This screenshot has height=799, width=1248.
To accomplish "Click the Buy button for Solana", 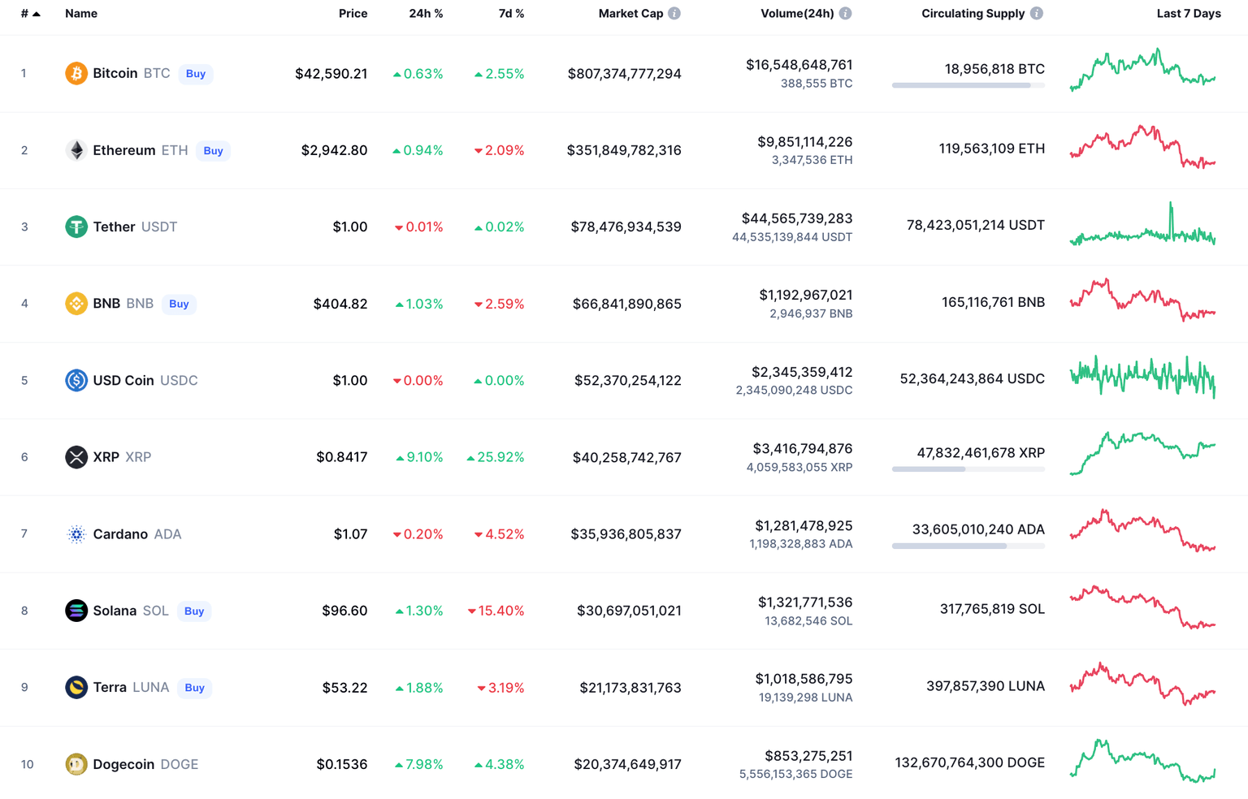I will [x=194, y=611].
